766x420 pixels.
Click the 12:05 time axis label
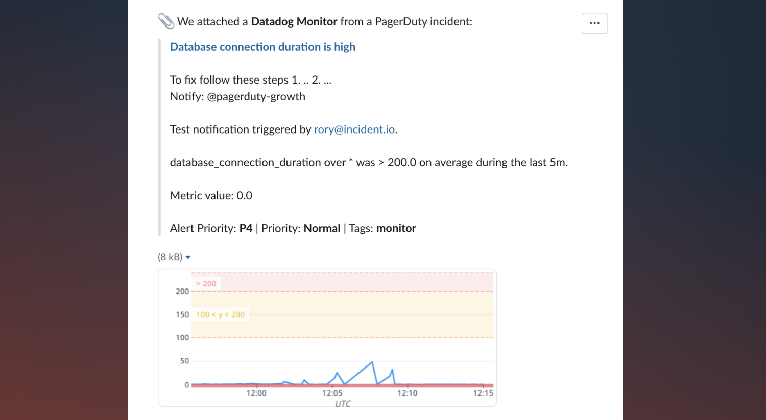click(x=332, y=393)
